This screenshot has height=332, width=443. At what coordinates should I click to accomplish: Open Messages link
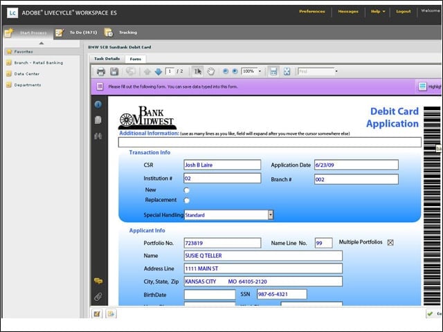348,12
